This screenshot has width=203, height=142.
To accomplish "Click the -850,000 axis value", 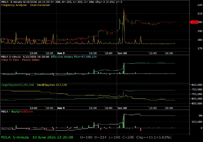I will tap(197, 104).
